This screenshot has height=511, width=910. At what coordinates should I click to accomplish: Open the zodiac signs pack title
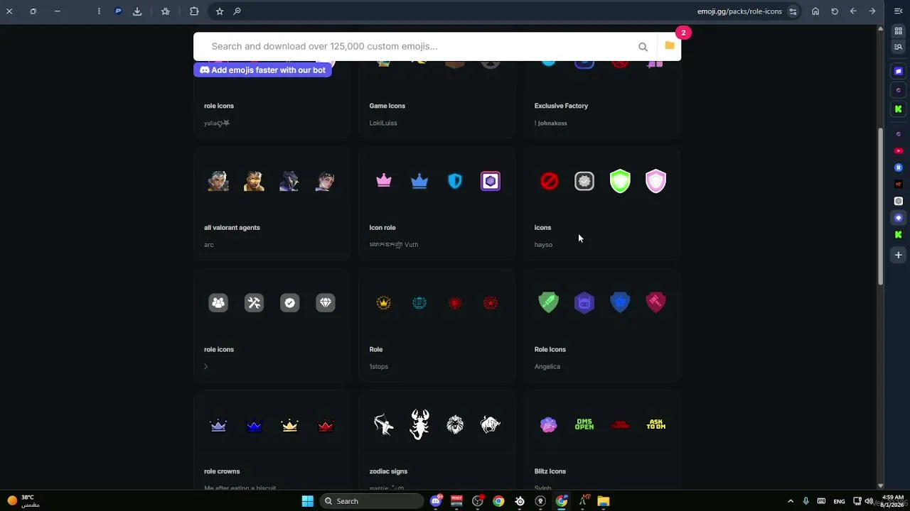(388, 471)
